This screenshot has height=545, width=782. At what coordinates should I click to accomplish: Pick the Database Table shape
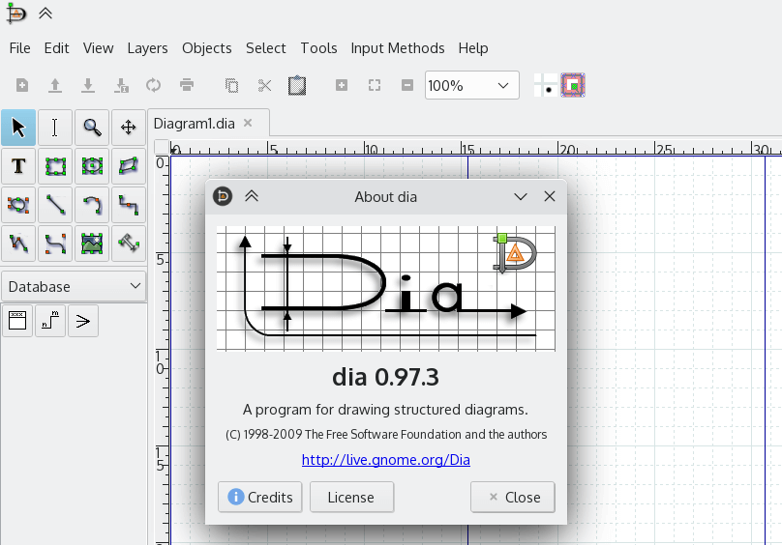(x=17, y=321)
